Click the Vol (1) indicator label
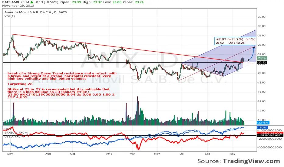 click(x=10, y=16)
